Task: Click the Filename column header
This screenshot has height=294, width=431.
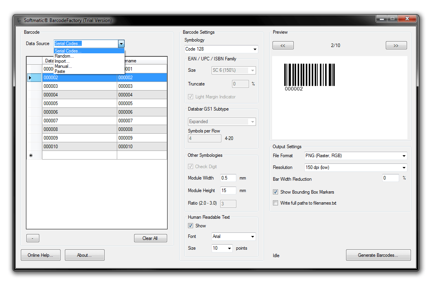Action: point(146,61)
